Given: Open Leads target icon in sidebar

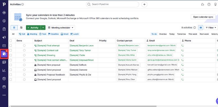Looking at the screenshot, I should click(x=4, y=13).
